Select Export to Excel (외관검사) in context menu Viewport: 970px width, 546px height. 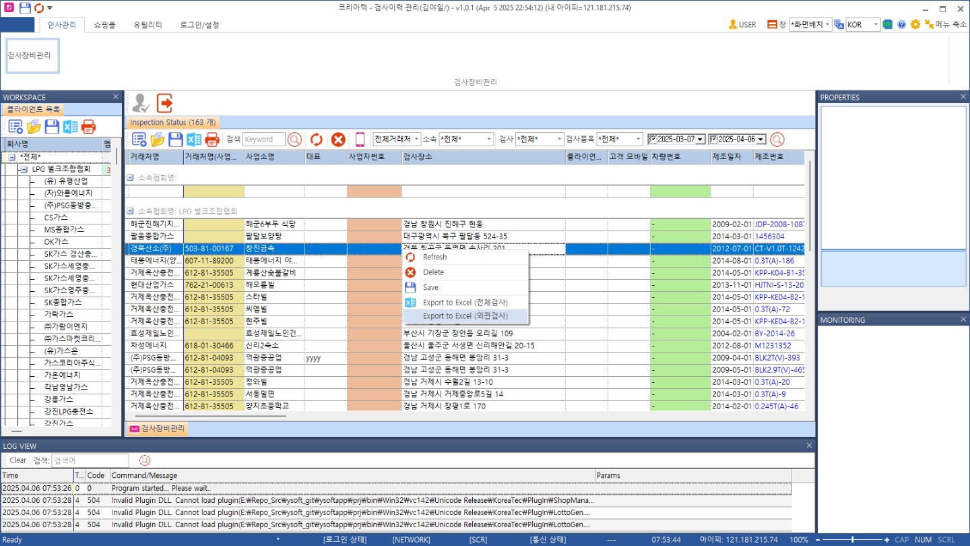coord(465,316)
